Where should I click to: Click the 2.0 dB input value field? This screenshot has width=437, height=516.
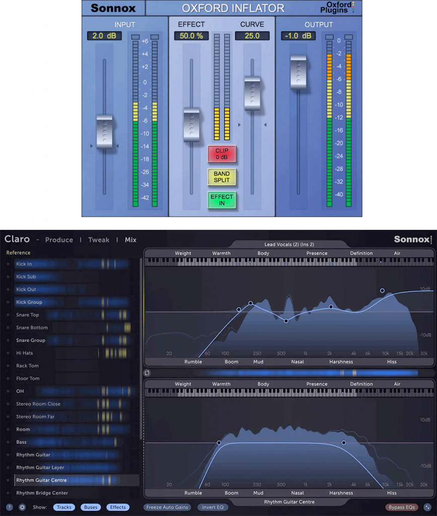(x=104, y=36)
